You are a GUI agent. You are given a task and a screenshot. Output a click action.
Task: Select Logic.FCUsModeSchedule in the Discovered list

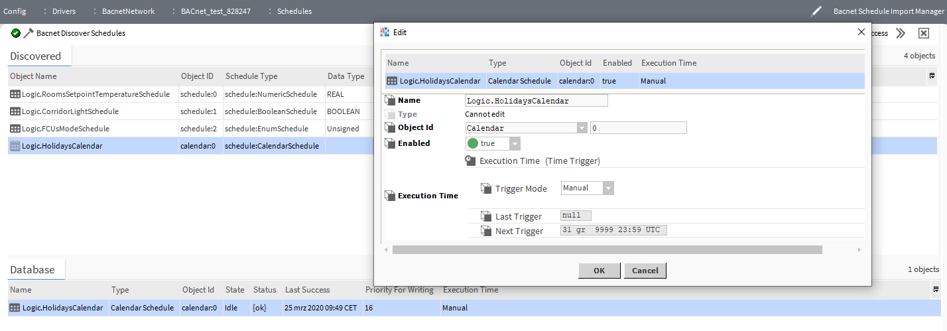66,129
